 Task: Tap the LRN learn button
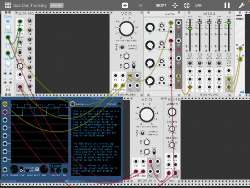198,5
